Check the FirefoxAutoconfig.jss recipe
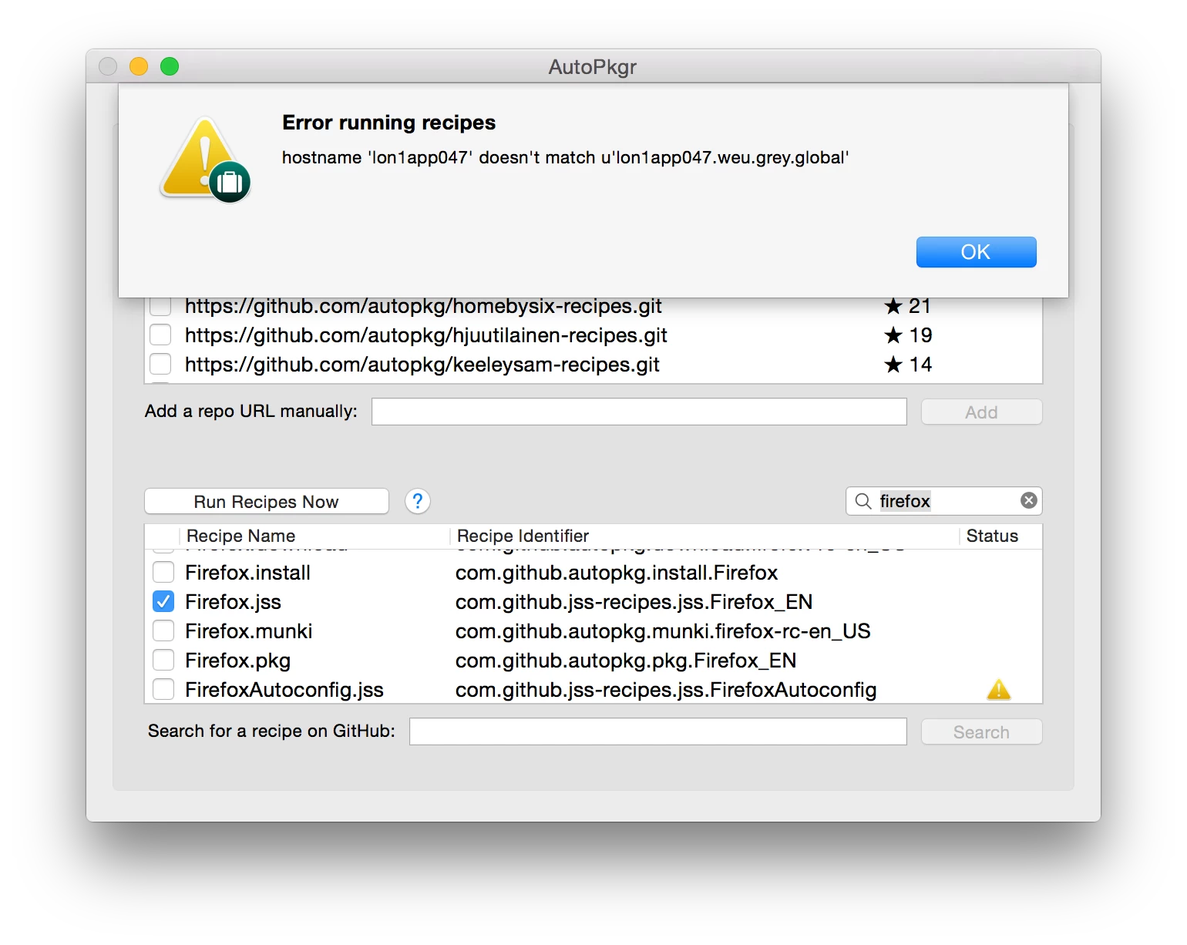The height and width of the screenshot is (945, 1187). pyautogui.click(x=163, y=689)
